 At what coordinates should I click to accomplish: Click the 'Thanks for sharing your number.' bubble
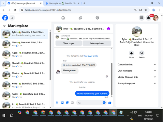click(92, 93)
